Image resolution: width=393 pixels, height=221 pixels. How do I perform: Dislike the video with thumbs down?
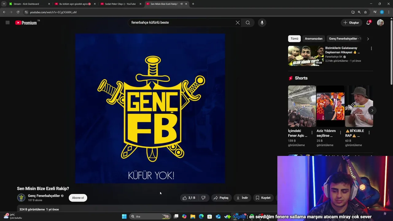tap(203, 198)
